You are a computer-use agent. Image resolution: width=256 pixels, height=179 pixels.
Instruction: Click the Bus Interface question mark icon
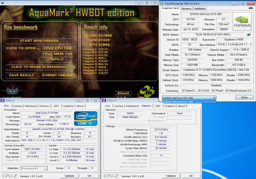coord(251,44)
